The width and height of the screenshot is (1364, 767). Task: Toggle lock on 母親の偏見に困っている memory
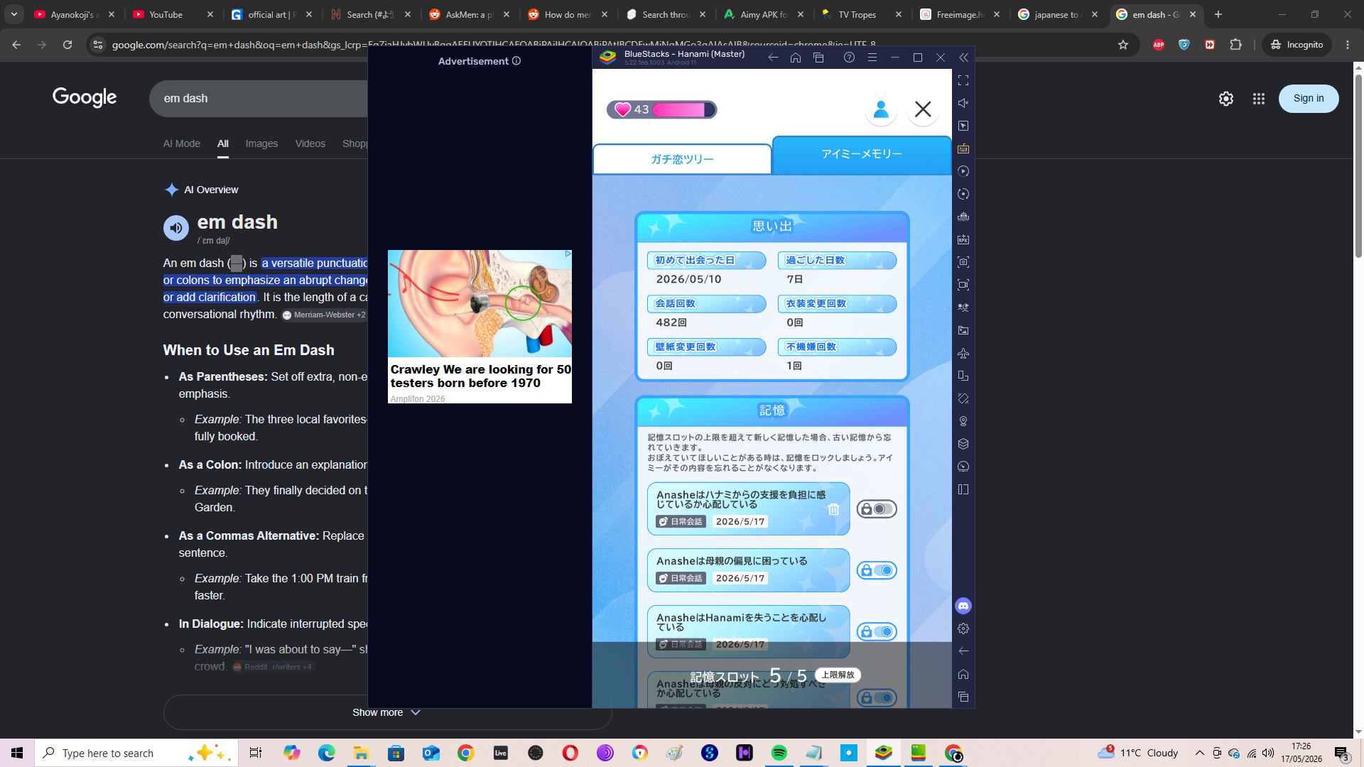(x=877, y=570)
